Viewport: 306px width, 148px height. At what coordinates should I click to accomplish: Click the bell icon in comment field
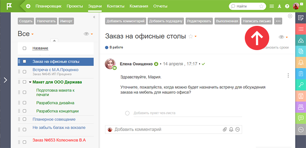[231, 129]
